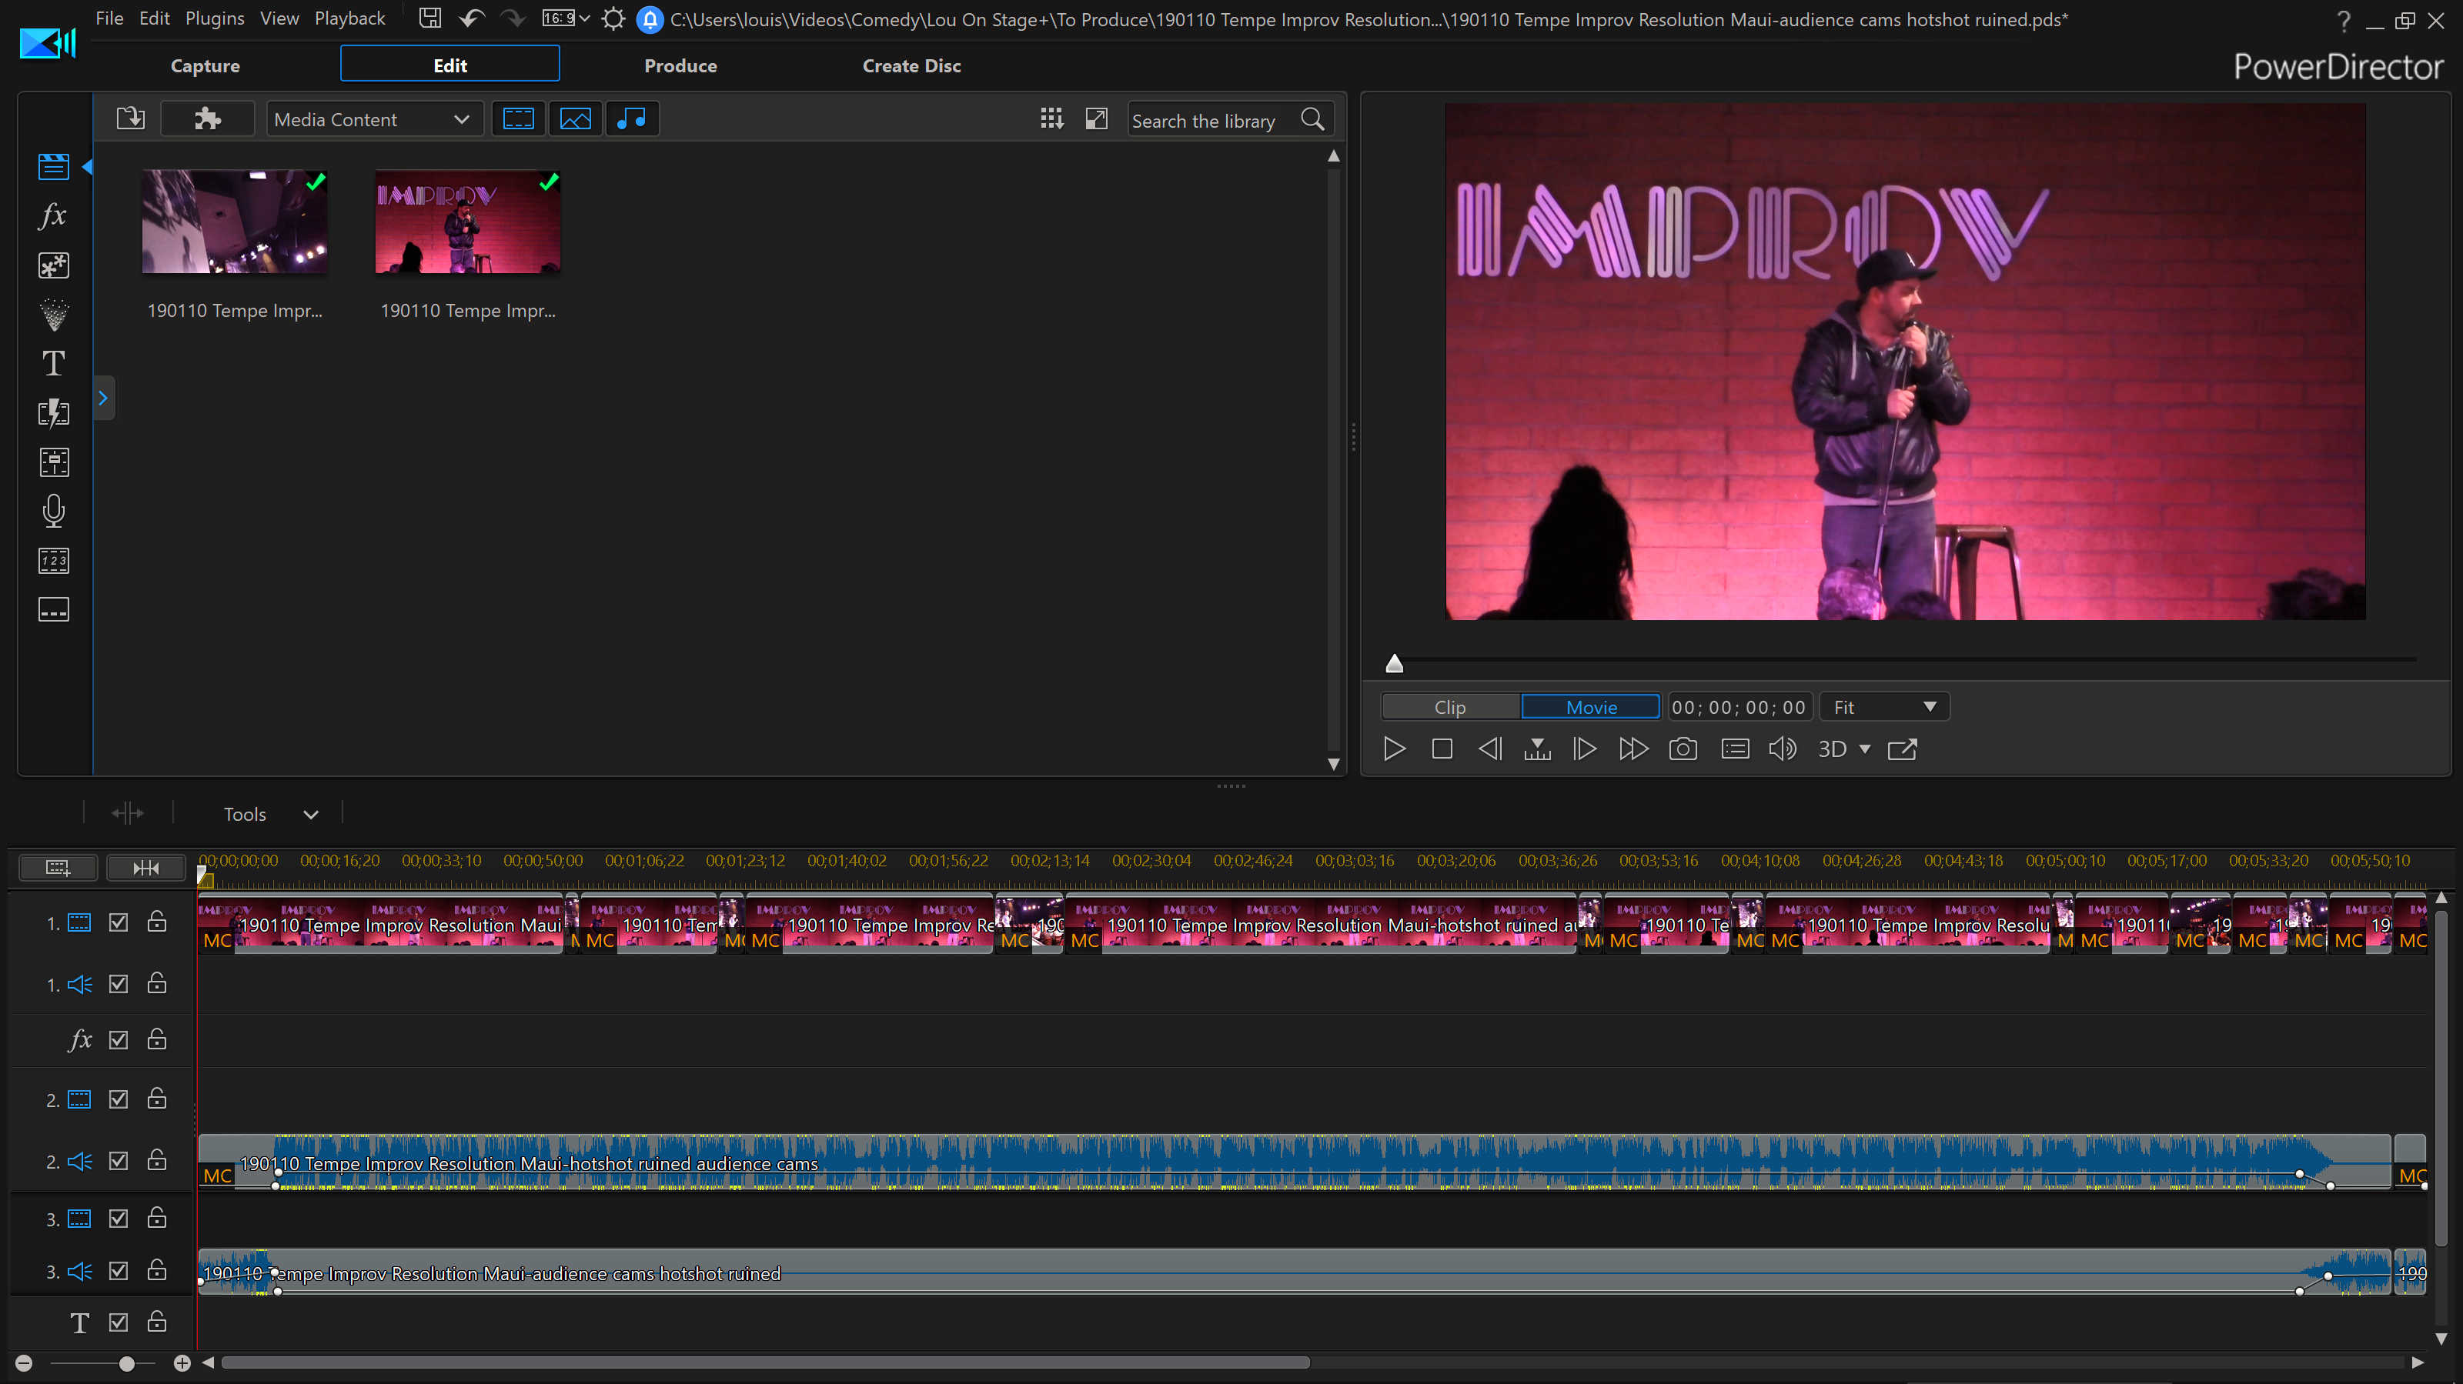This screenshot has width=2463, height=1384.
Task: Open the Particle Room icon
Action: [x=54, y=315]
